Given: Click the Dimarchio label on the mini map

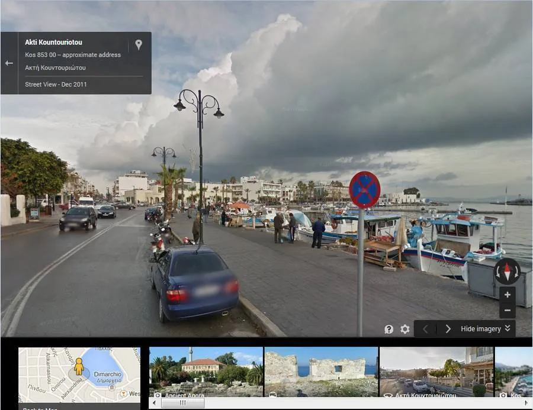Looking at the screenshot, I should point(108,374).
